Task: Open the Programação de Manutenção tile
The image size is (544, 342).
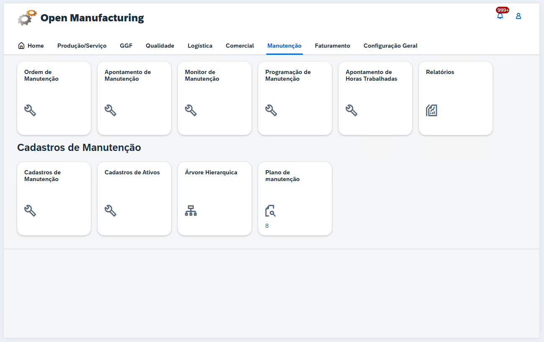Action: pos(295,98)
